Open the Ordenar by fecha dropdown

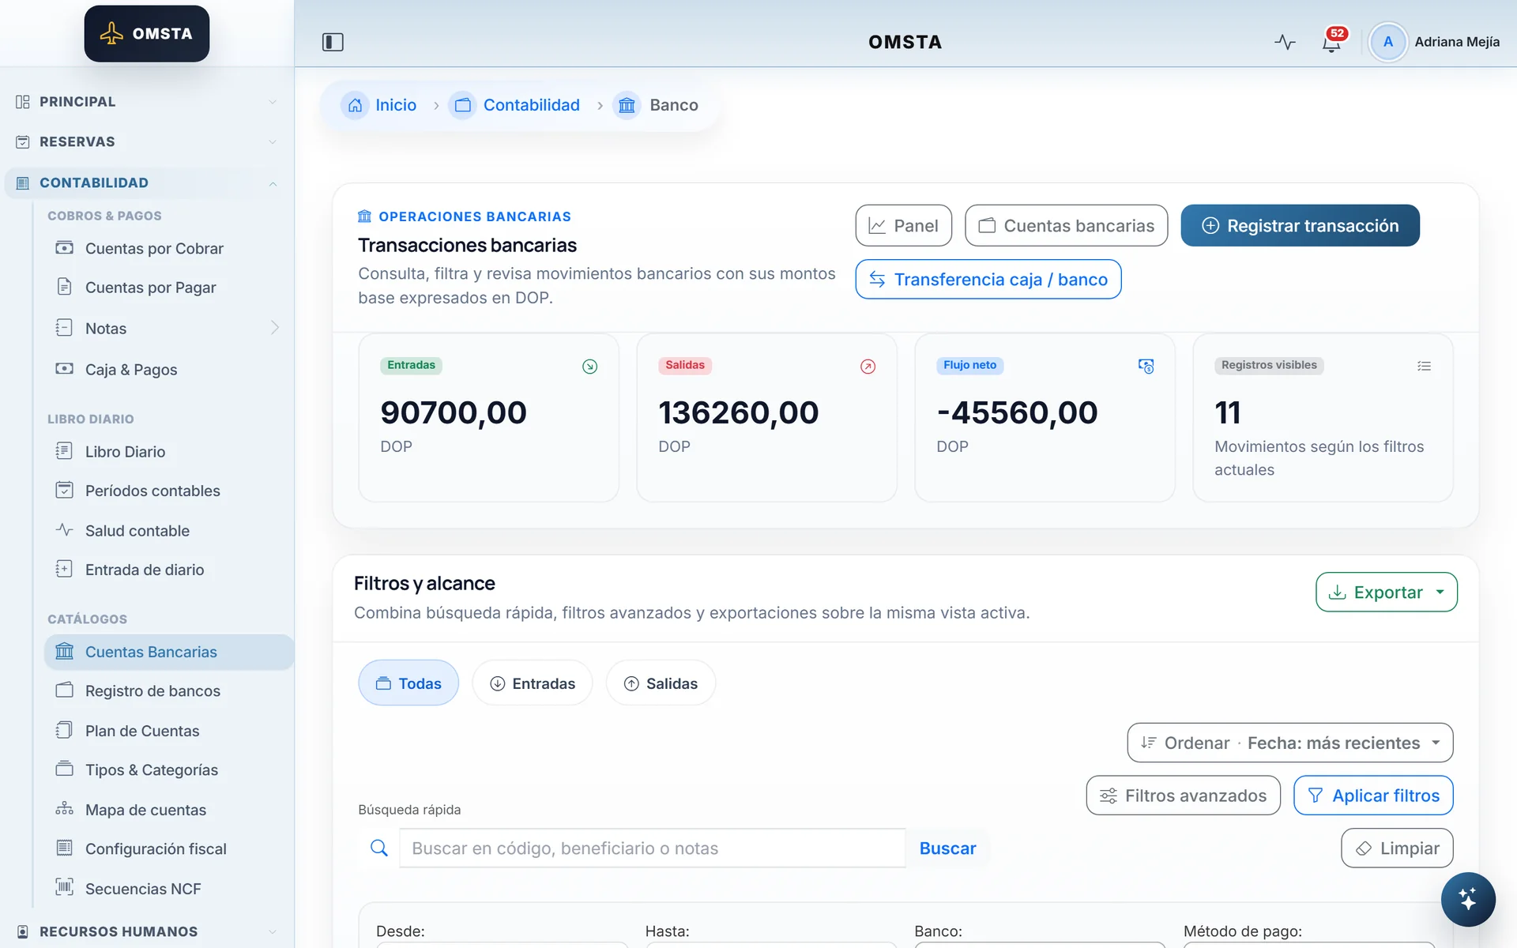(x=1289, y=743)
